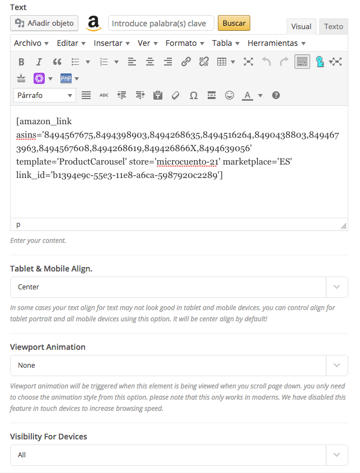Viewport: 360px width, 473px height.
Task: Open the Herramientas menu
Action: point(277,43)
